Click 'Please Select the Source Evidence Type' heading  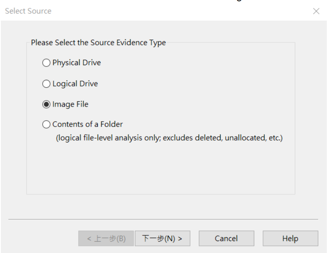pyautogui.click(x=98, y=43)
